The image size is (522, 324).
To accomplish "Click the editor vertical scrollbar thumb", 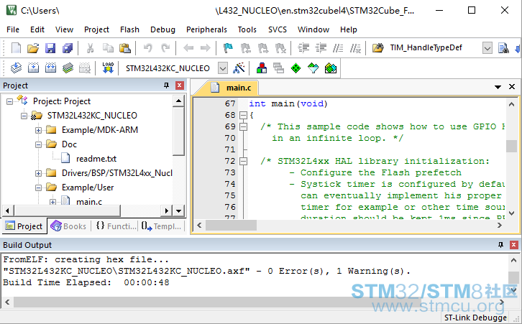I will click(512, 146).
